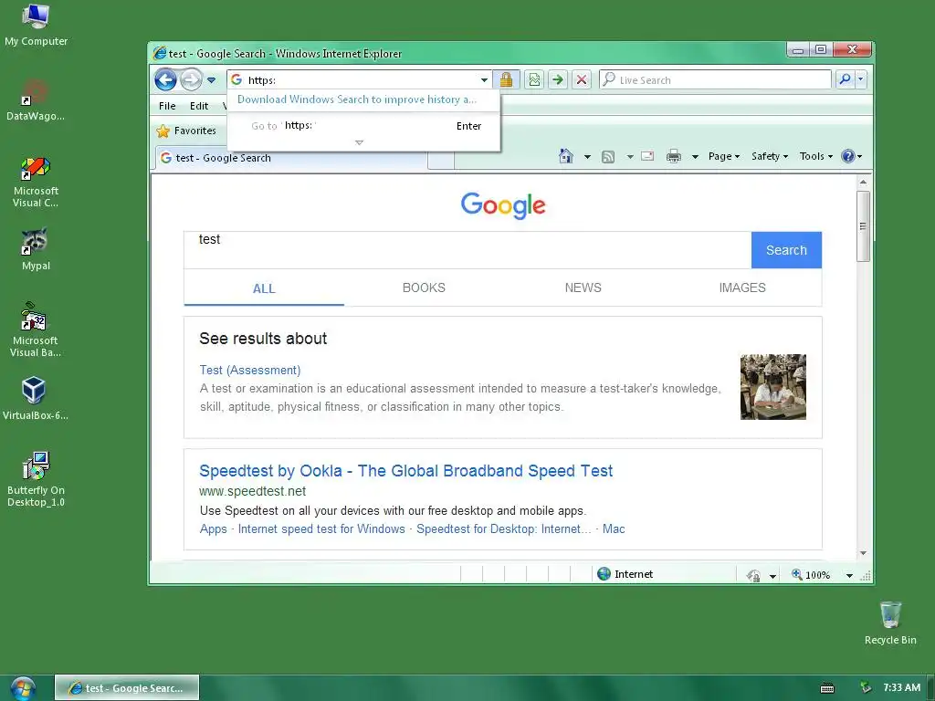Viewport: 935px width, 701px height.
Task: Switch to the IMAGES tab
Action: (741, 288)
